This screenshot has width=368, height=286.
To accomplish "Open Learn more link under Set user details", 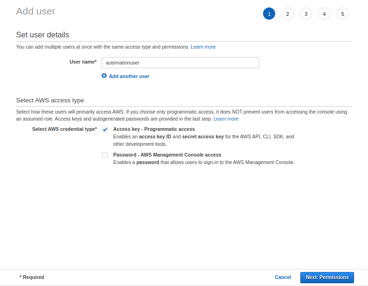I will (203, 47).
